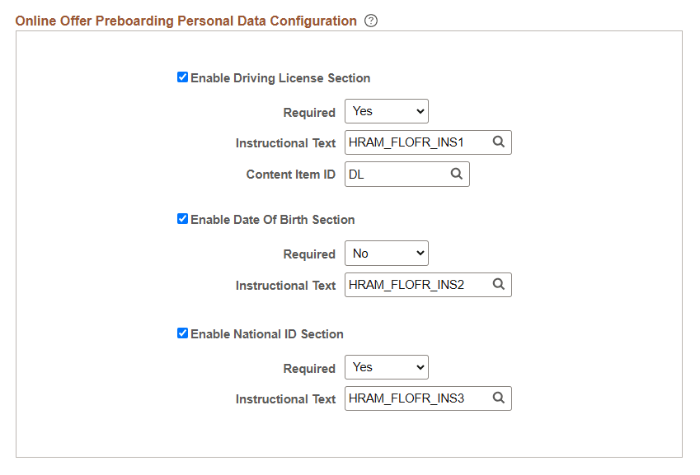Click lookup icon for HRAM_FLOFR_INS3 field
This screenshot has height=475, width=700.
click(x=499, y=398)
